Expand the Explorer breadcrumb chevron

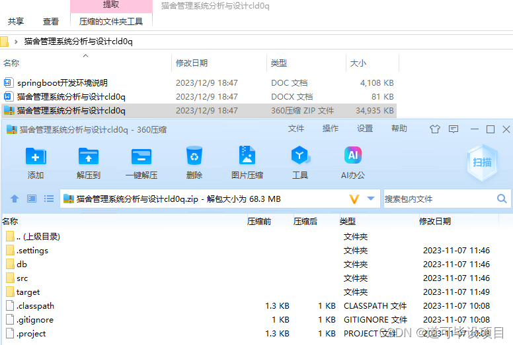[16, 42]
